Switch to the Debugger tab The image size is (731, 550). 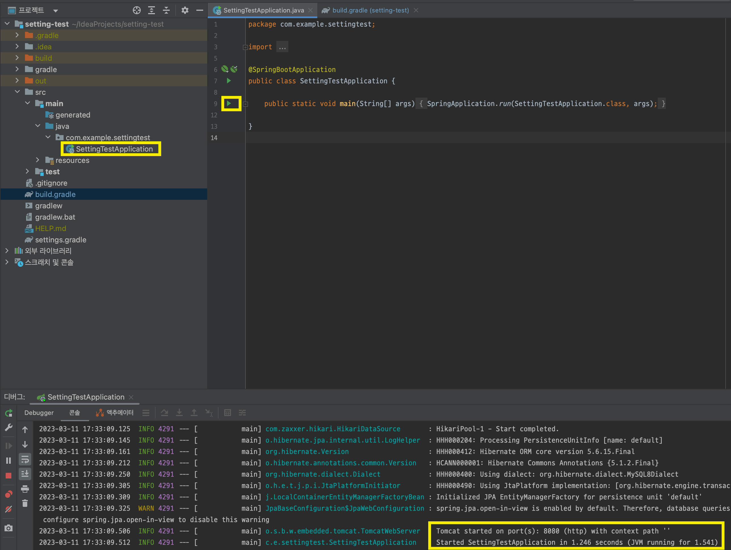pos(39,413)
